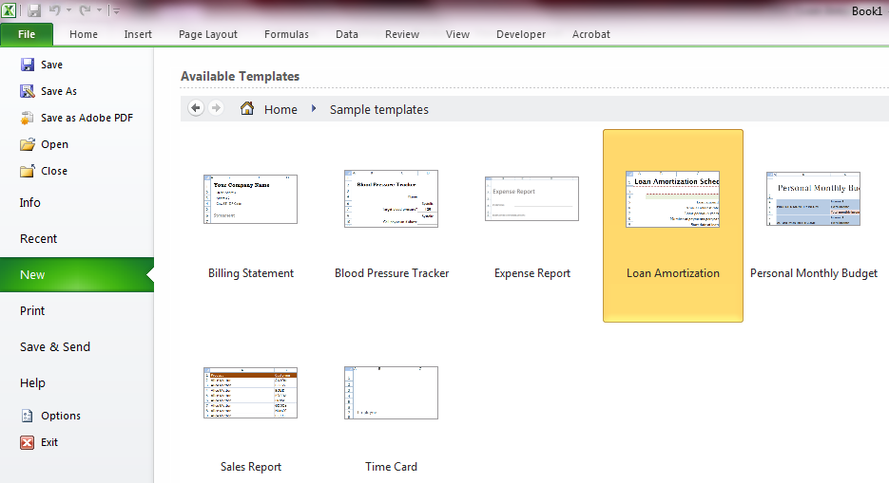Click the Save As icon
Image resolution: width=889 pixels, height=483 pixels.
point(28,91)
